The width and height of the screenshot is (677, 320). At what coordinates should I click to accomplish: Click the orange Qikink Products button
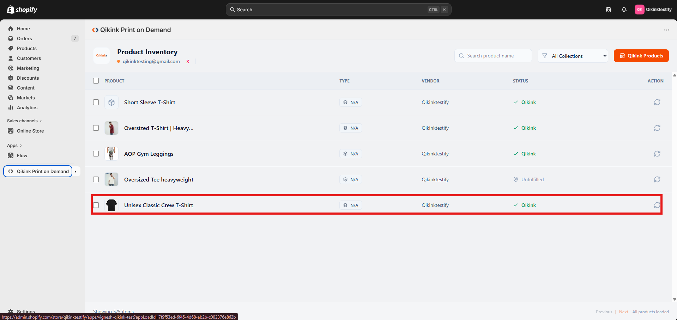[641, 56]
